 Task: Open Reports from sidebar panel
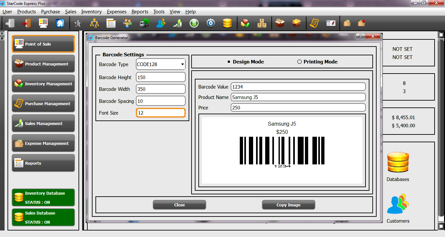pos(43,163)
